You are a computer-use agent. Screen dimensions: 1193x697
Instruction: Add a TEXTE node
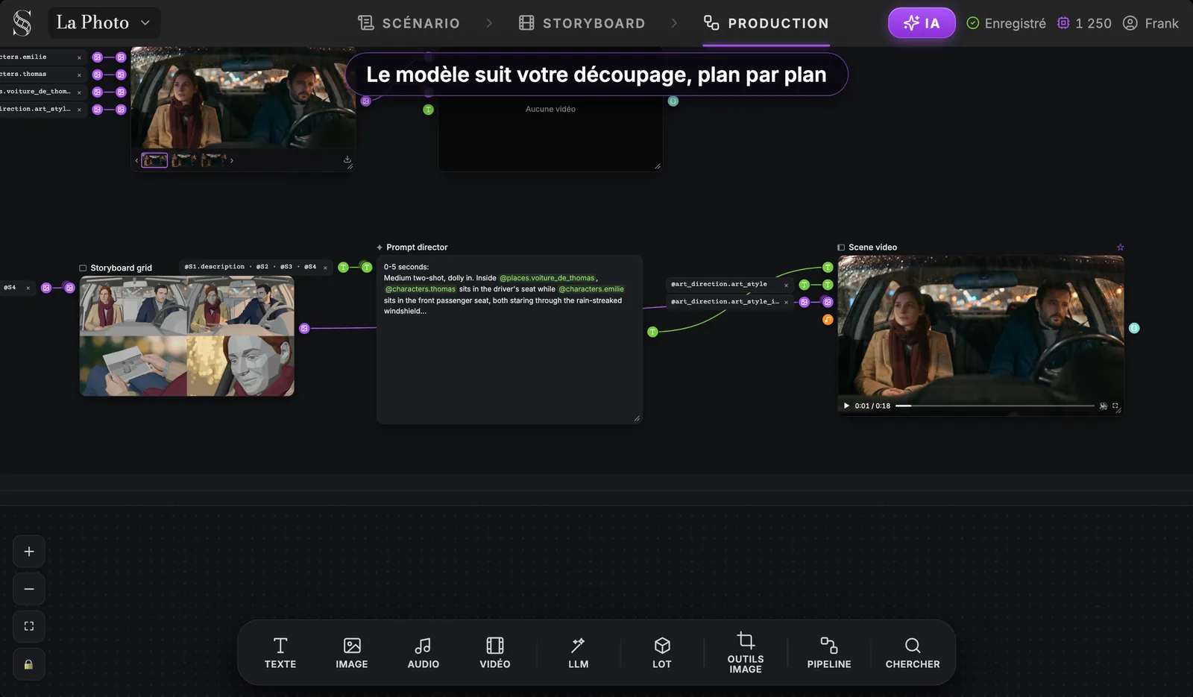[280, 653]
